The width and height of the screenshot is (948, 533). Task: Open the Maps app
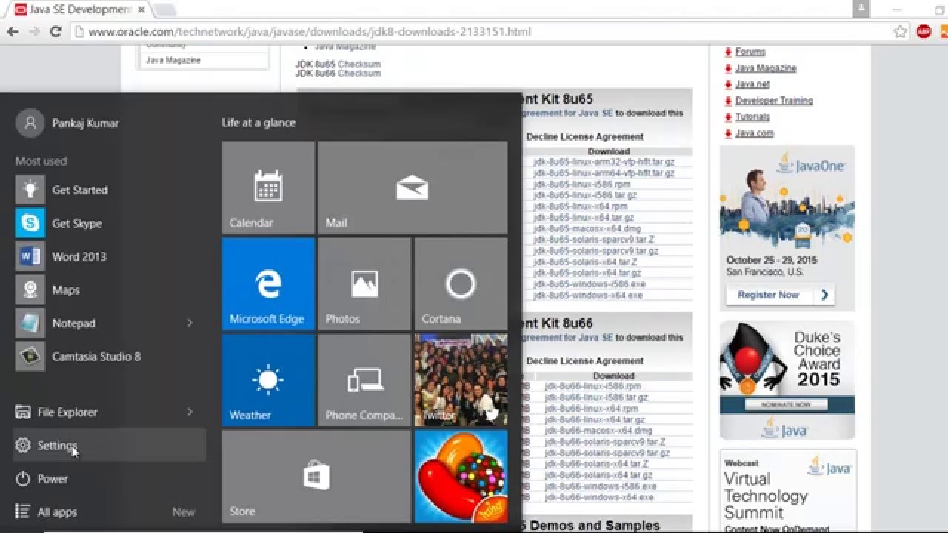coord(110,289)
